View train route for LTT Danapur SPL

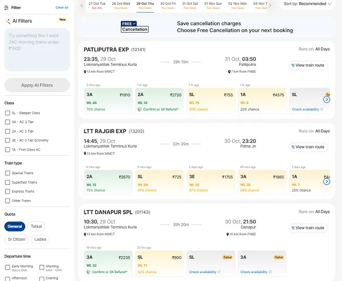pos(308,228)
